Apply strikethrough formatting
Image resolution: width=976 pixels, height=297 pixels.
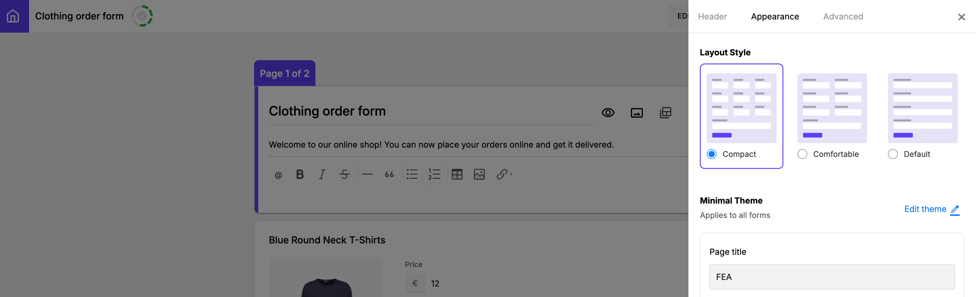click(345, 174)
